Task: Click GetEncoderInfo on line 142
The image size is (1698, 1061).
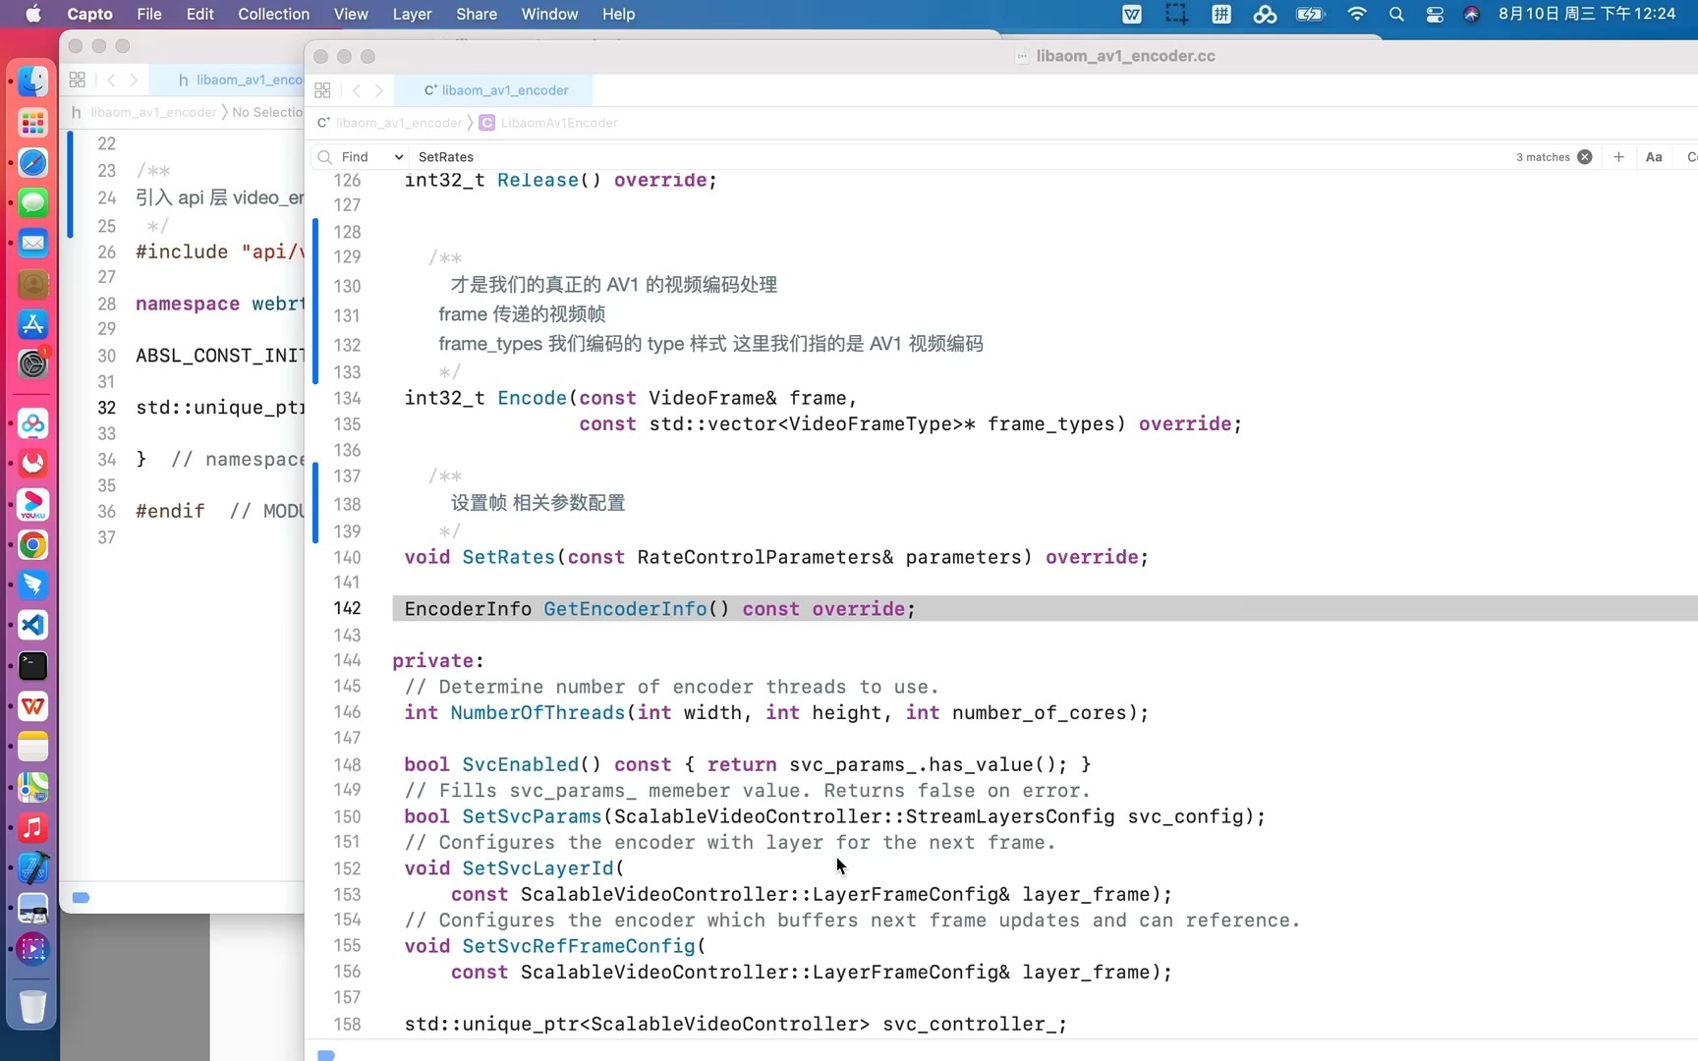Action: (625, 609)
